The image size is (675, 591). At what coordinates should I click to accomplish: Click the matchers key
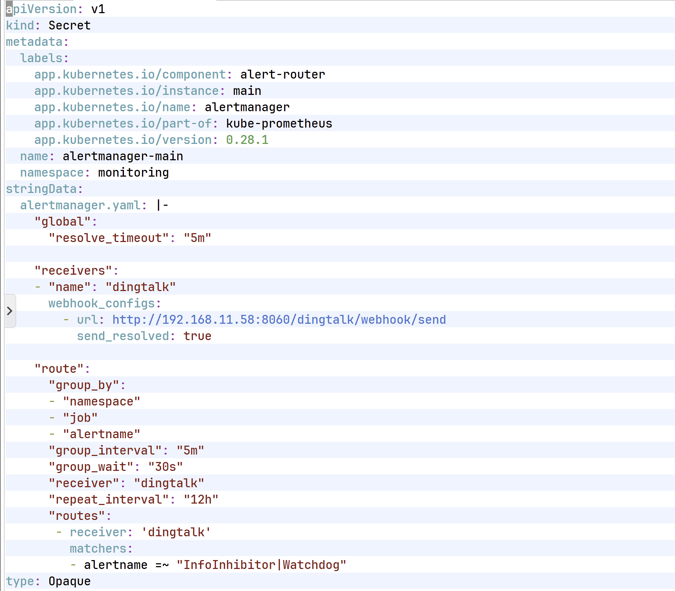point(98,549)
